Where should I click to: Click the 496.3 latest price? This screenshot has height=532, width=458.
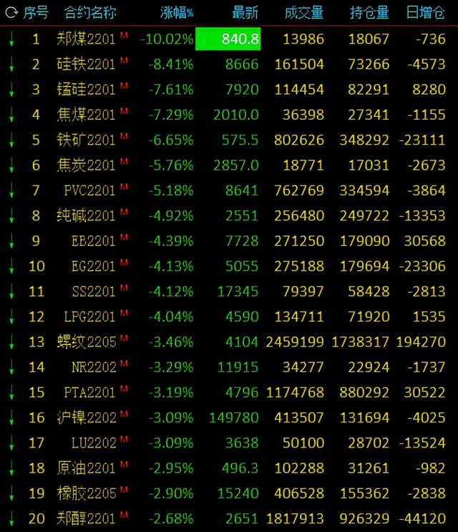(x=240, y=468)
